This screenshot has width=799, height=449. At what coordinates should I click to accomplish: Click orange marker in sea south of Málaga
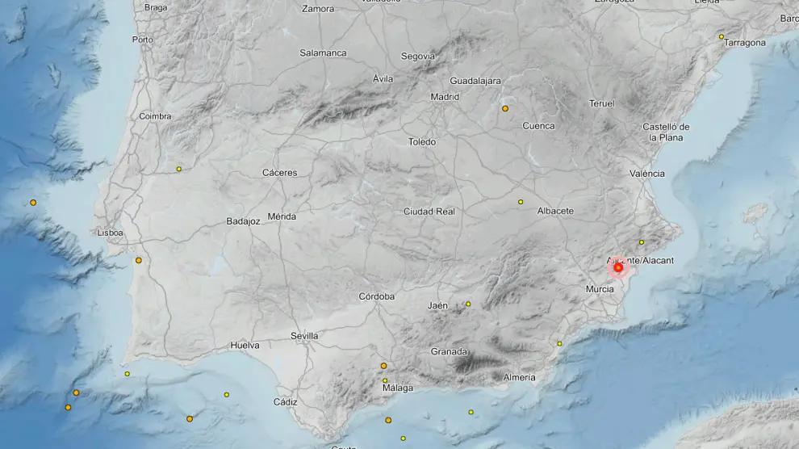pos(388,420)
